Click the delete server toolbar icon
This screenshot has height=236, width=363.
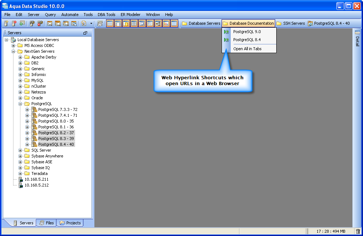point(14,23)
